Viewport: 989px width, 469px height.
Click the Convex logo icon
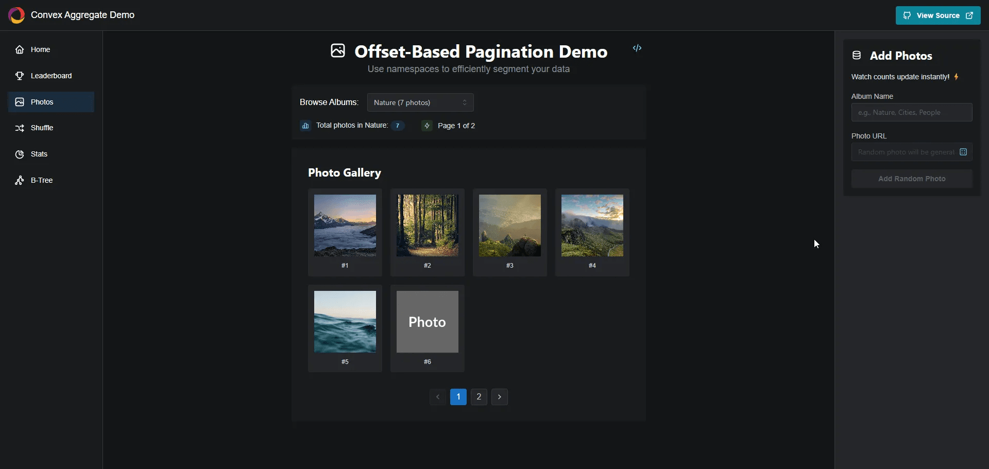pyautogui.click(x=16, y=15)
